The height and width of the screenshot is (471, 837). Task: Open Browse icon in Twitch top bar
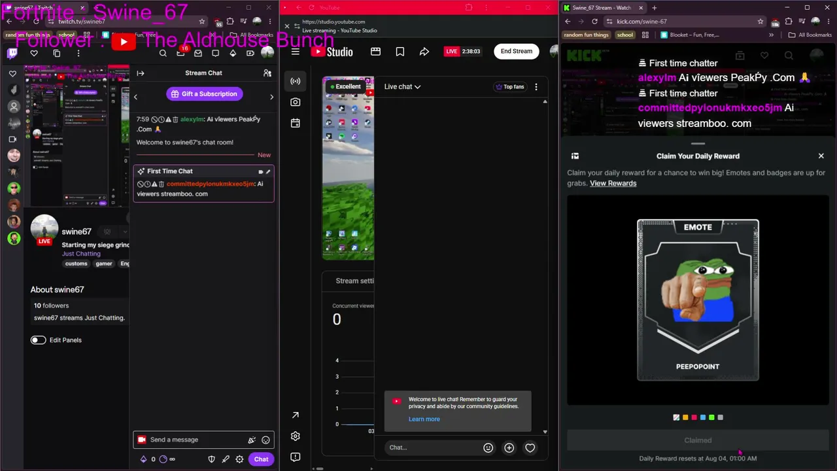[56, 54]
